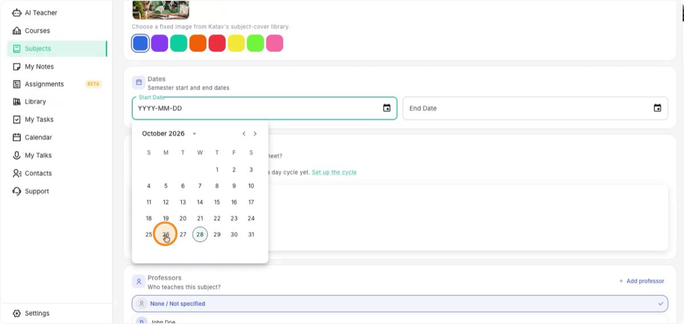Click the Support headset icon
Image resolution: width=684 pixels, height=324 pixels.
[x=17, y=191]
